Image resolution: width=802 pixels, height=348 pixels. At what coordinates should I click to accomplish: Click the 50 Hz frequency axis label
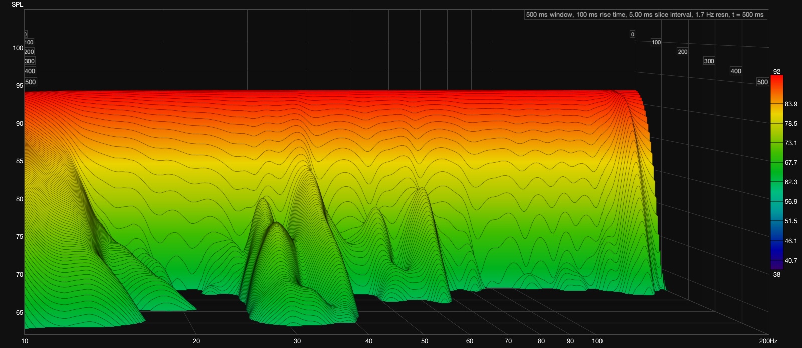point(425,341)
